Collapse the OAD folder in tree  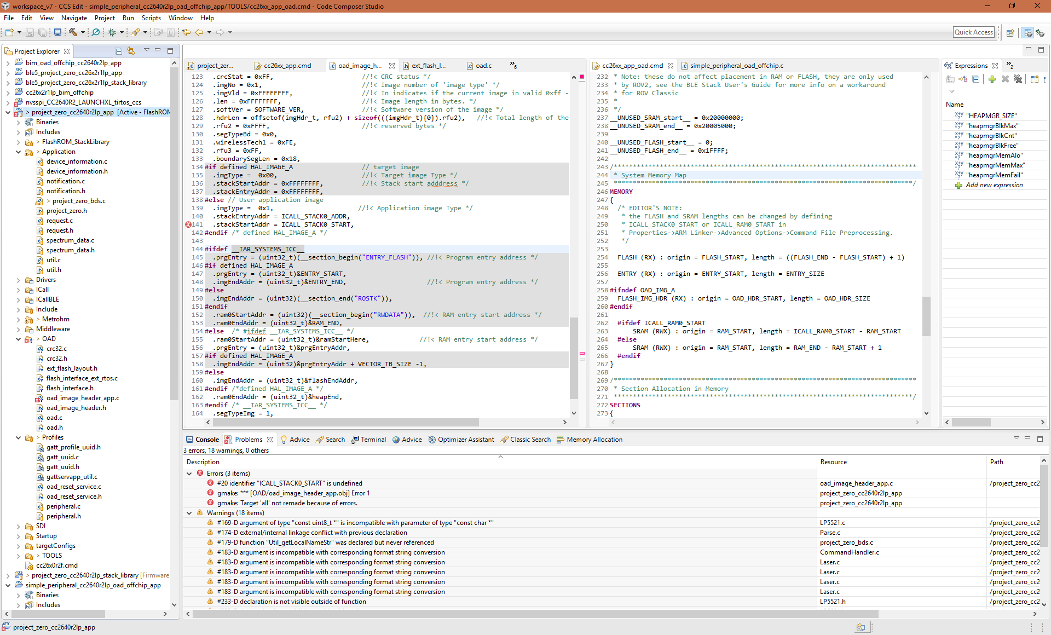[18, 339]
